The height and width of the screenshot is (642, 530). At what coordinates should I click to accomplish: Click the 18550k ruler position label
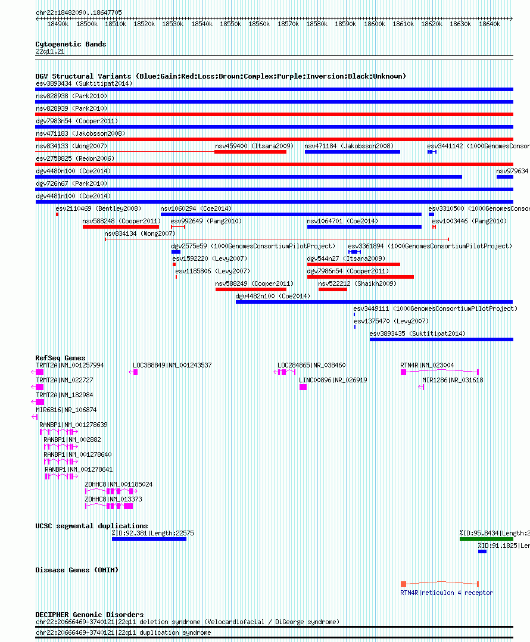(230, 24)
